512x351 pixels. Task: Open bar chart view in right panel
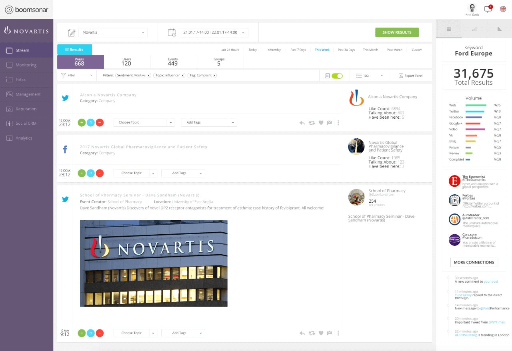pos(474,29)
